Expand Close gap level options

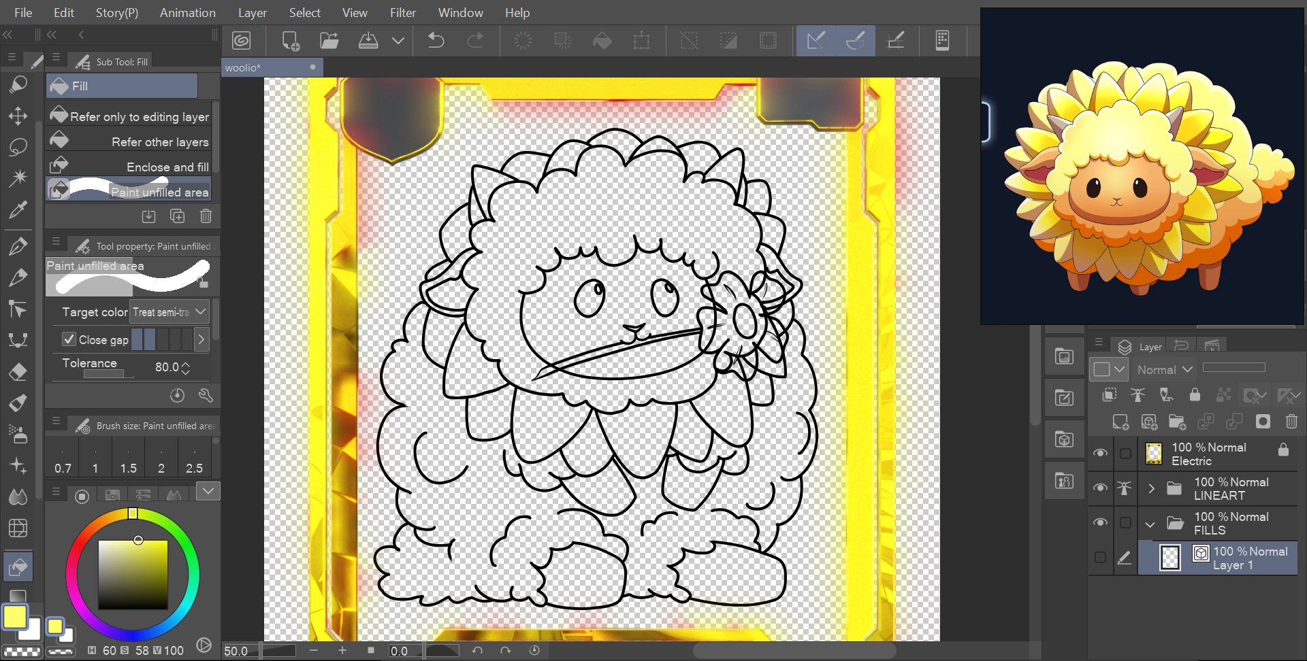coord(201,339)
